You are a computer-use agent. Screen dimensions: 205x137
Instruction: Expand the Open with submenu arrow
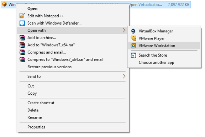point(124,31)
